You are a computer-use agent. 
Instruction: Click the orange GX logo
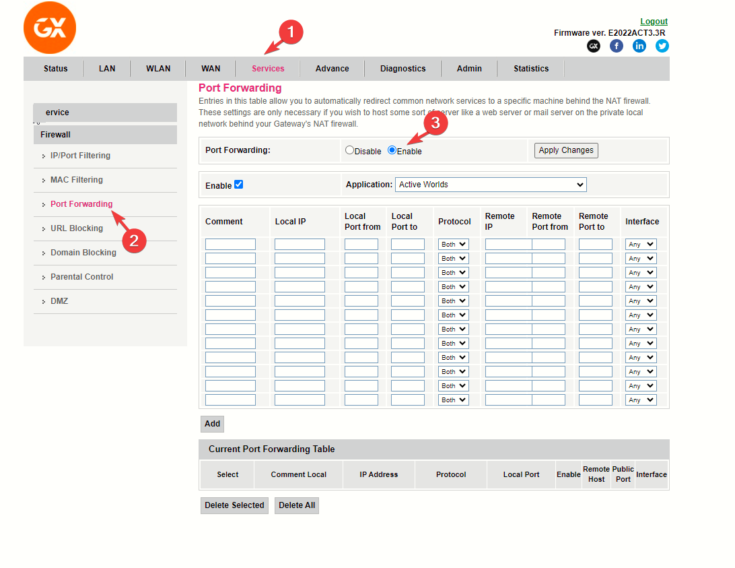coord(50,28)
